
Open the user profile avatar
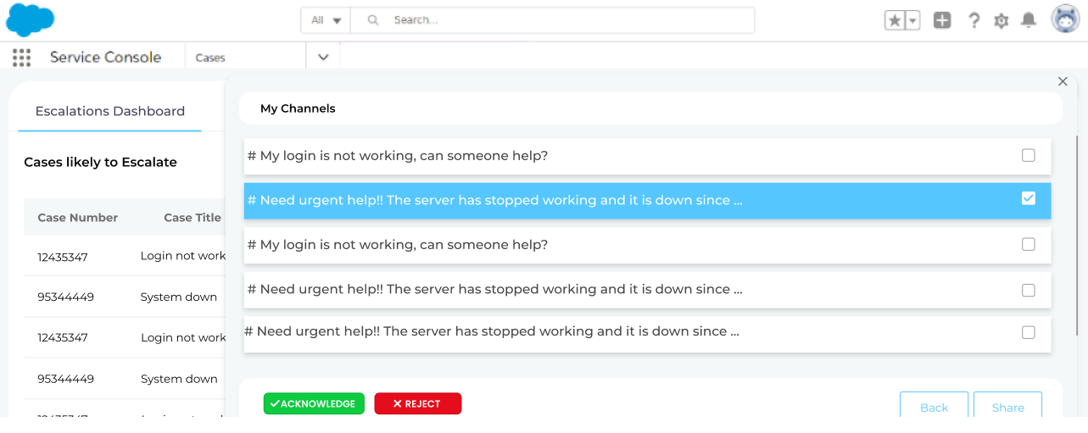coord(1065,19)
